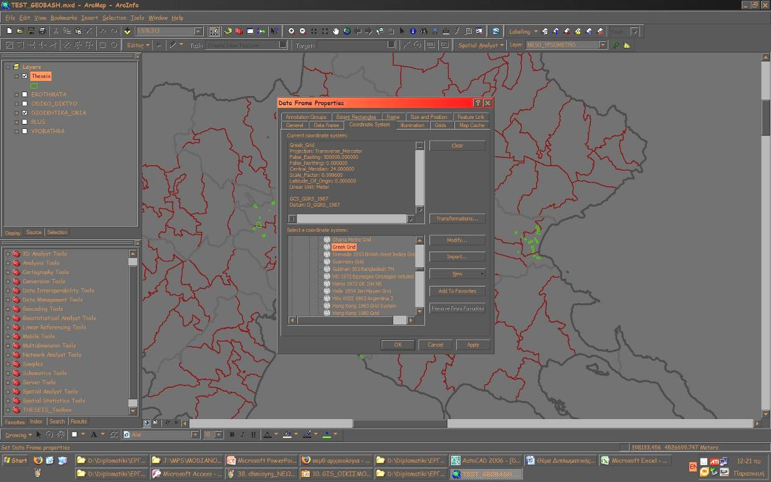Image resolution: width=771 pixels, height=482 pixels.
Task: Click the Transformations... button
Action: click(x=457, y=219)
